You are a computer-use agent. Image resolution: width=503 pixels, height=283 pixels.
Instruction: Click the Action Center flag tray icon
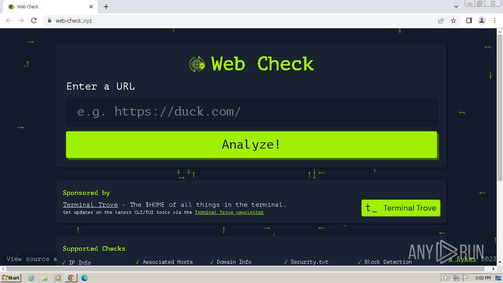(466, 278)
